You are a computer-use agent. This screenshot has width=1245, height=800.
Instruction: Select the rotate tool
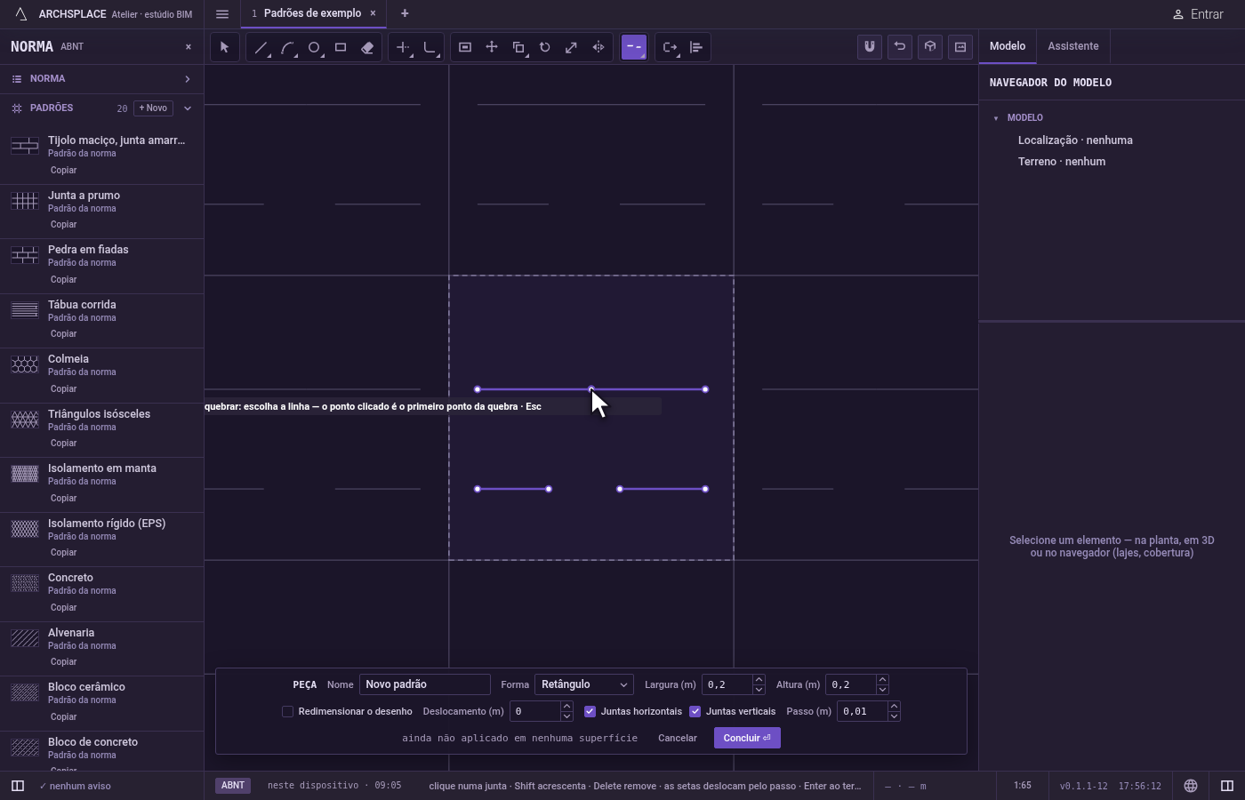545,47
